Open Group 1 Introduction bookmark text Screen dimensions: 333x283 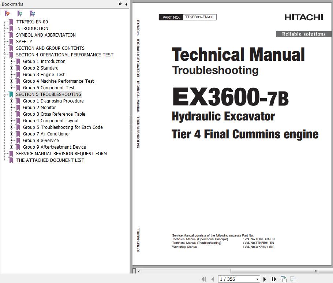point(44,62)
